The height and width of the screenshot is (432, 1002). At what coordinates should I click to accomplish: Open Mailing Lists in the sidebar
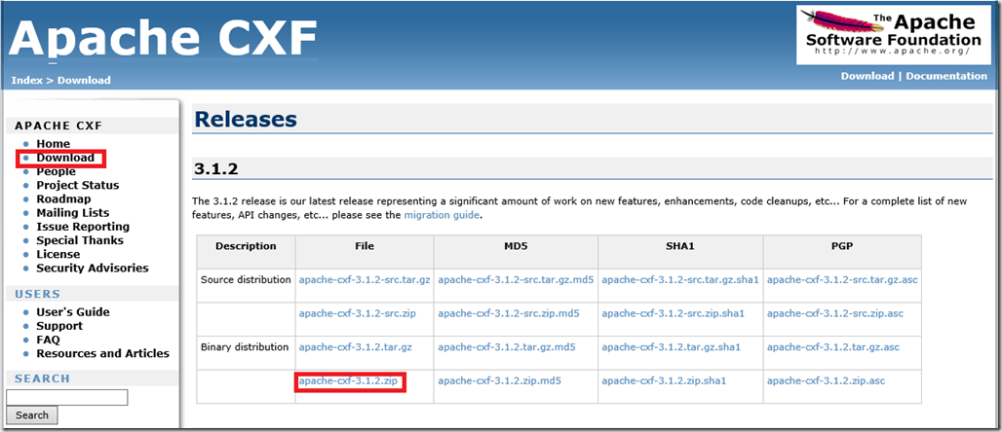(x=73, y=213)
